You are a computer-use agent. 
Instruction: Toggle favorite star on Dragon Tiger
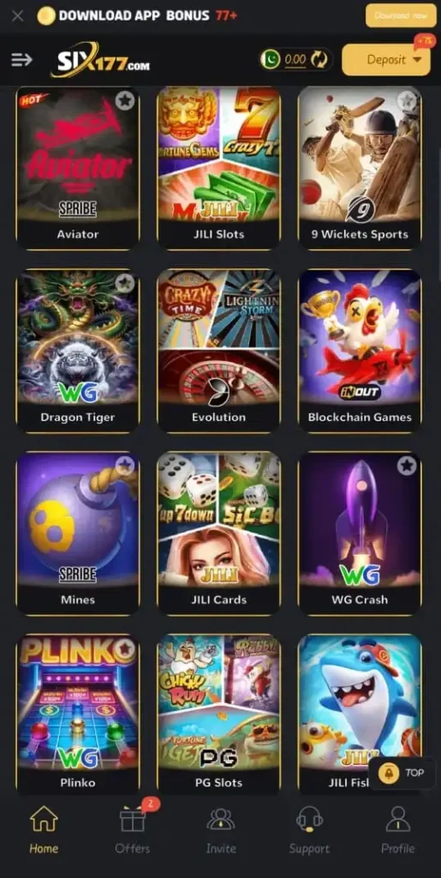point(125,283)
